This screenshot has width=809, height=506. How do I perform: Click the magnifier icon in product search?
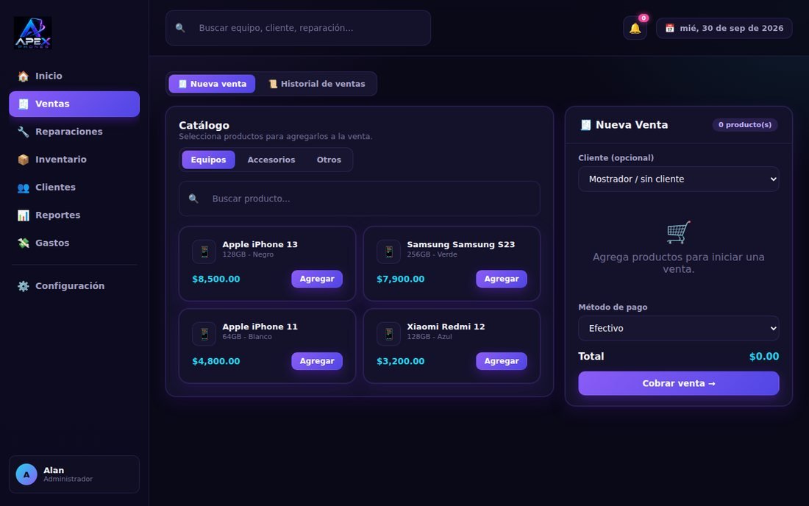pyautogui.click(x=193, y=199)
